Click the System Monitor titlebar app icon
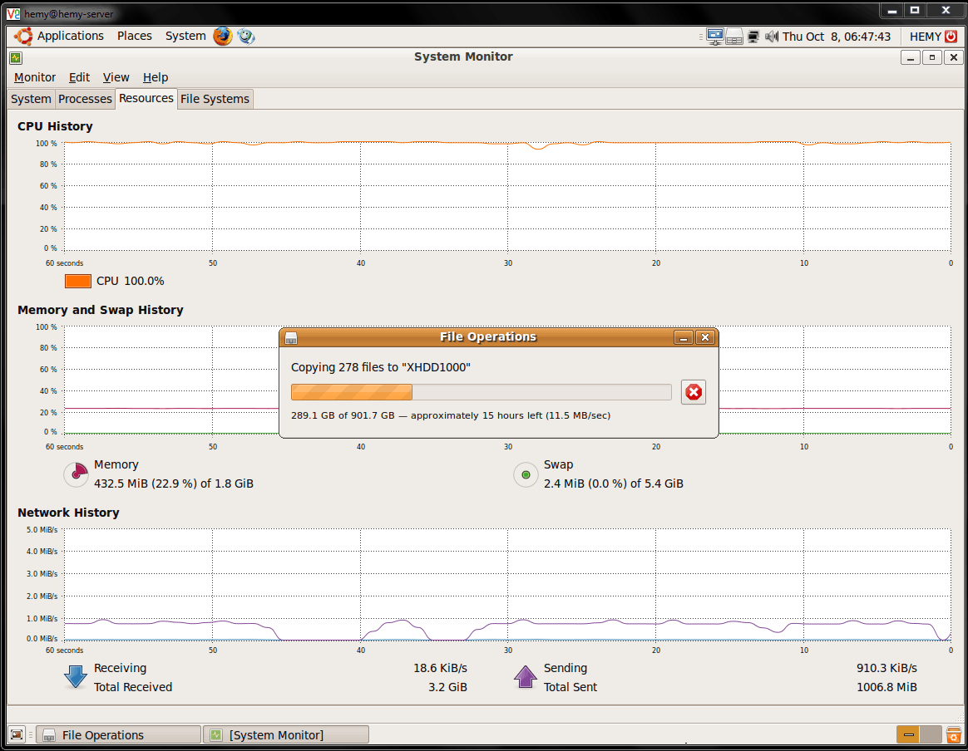 tap(16, 58)
